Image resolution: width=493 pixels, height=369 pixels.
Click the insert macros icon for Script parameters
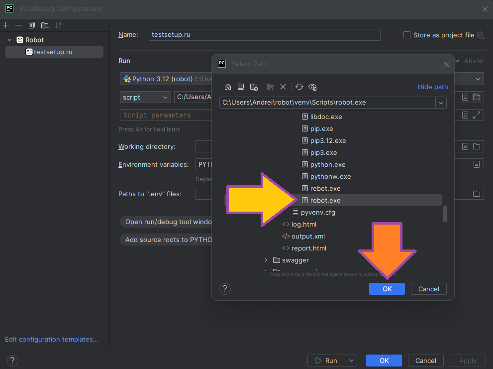465,115
